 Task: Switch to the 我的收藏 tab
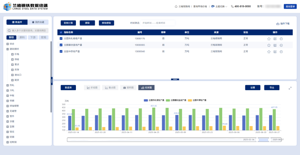tap(38, 22)
